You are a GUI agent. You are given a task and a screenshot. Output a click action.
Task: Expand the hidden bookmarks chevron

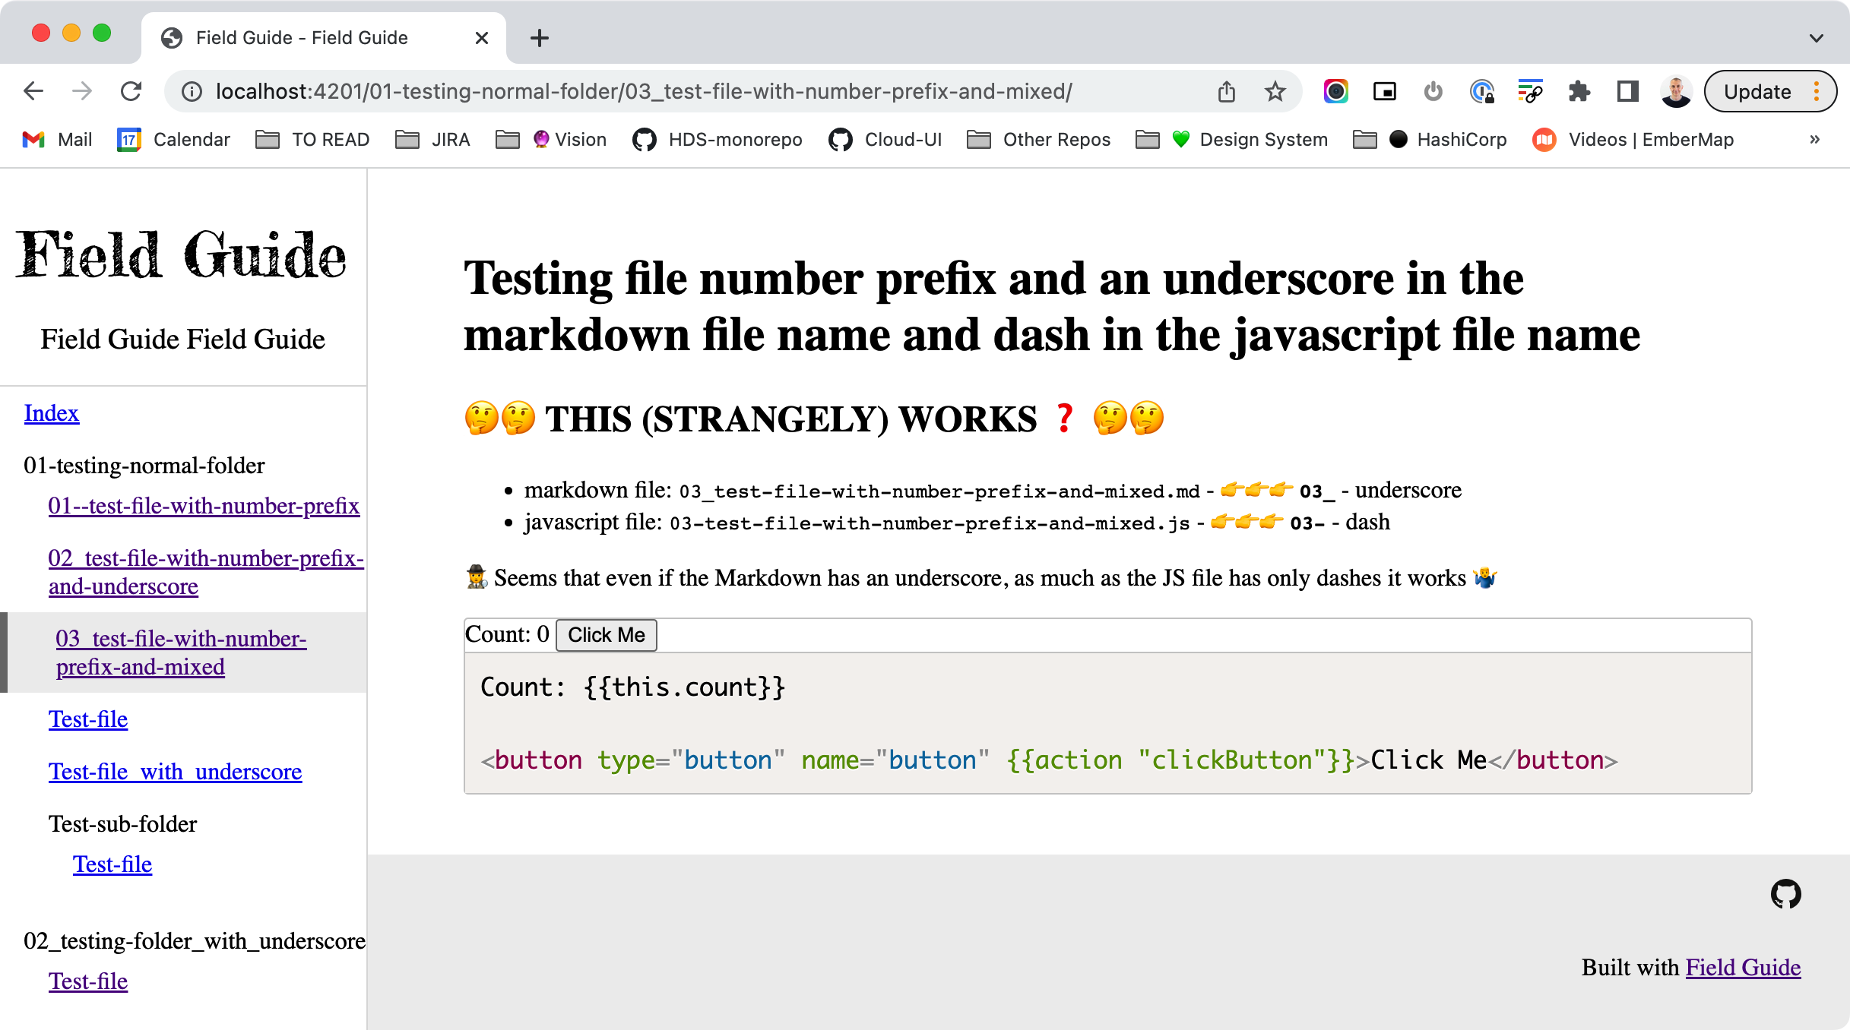pos(1814,140)
